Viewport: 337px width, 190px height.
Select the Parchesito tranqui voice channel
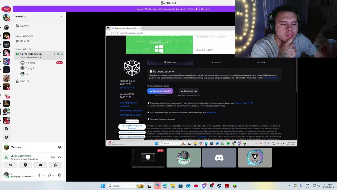tap(39, 55)
